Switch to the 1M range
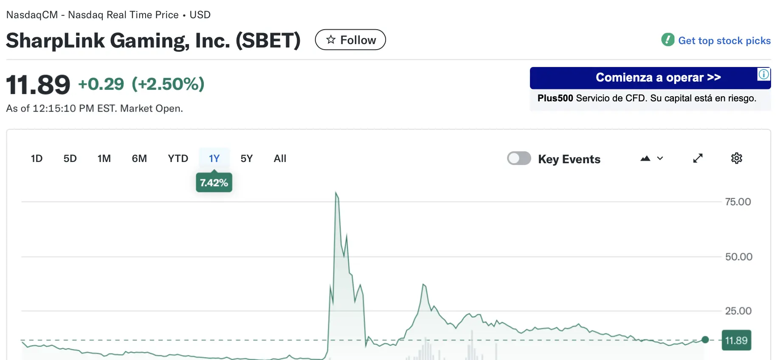 click(104, 159)
